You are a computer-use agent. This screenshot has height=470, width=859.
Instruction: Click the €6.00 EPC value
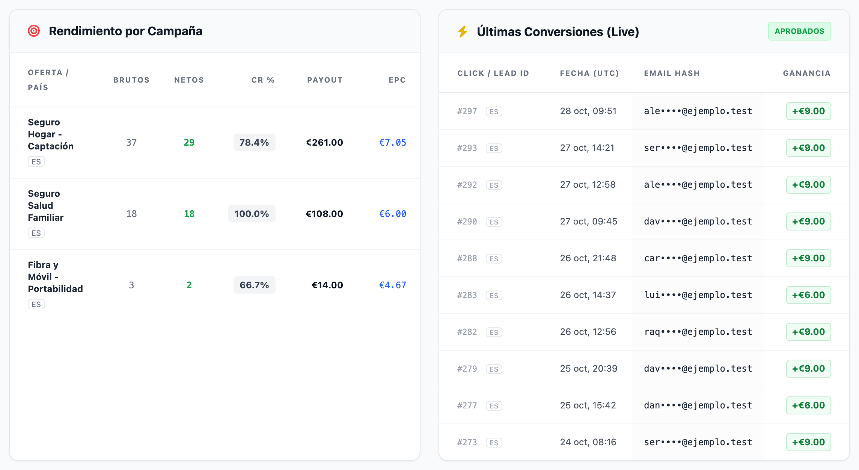coord(393,214)
